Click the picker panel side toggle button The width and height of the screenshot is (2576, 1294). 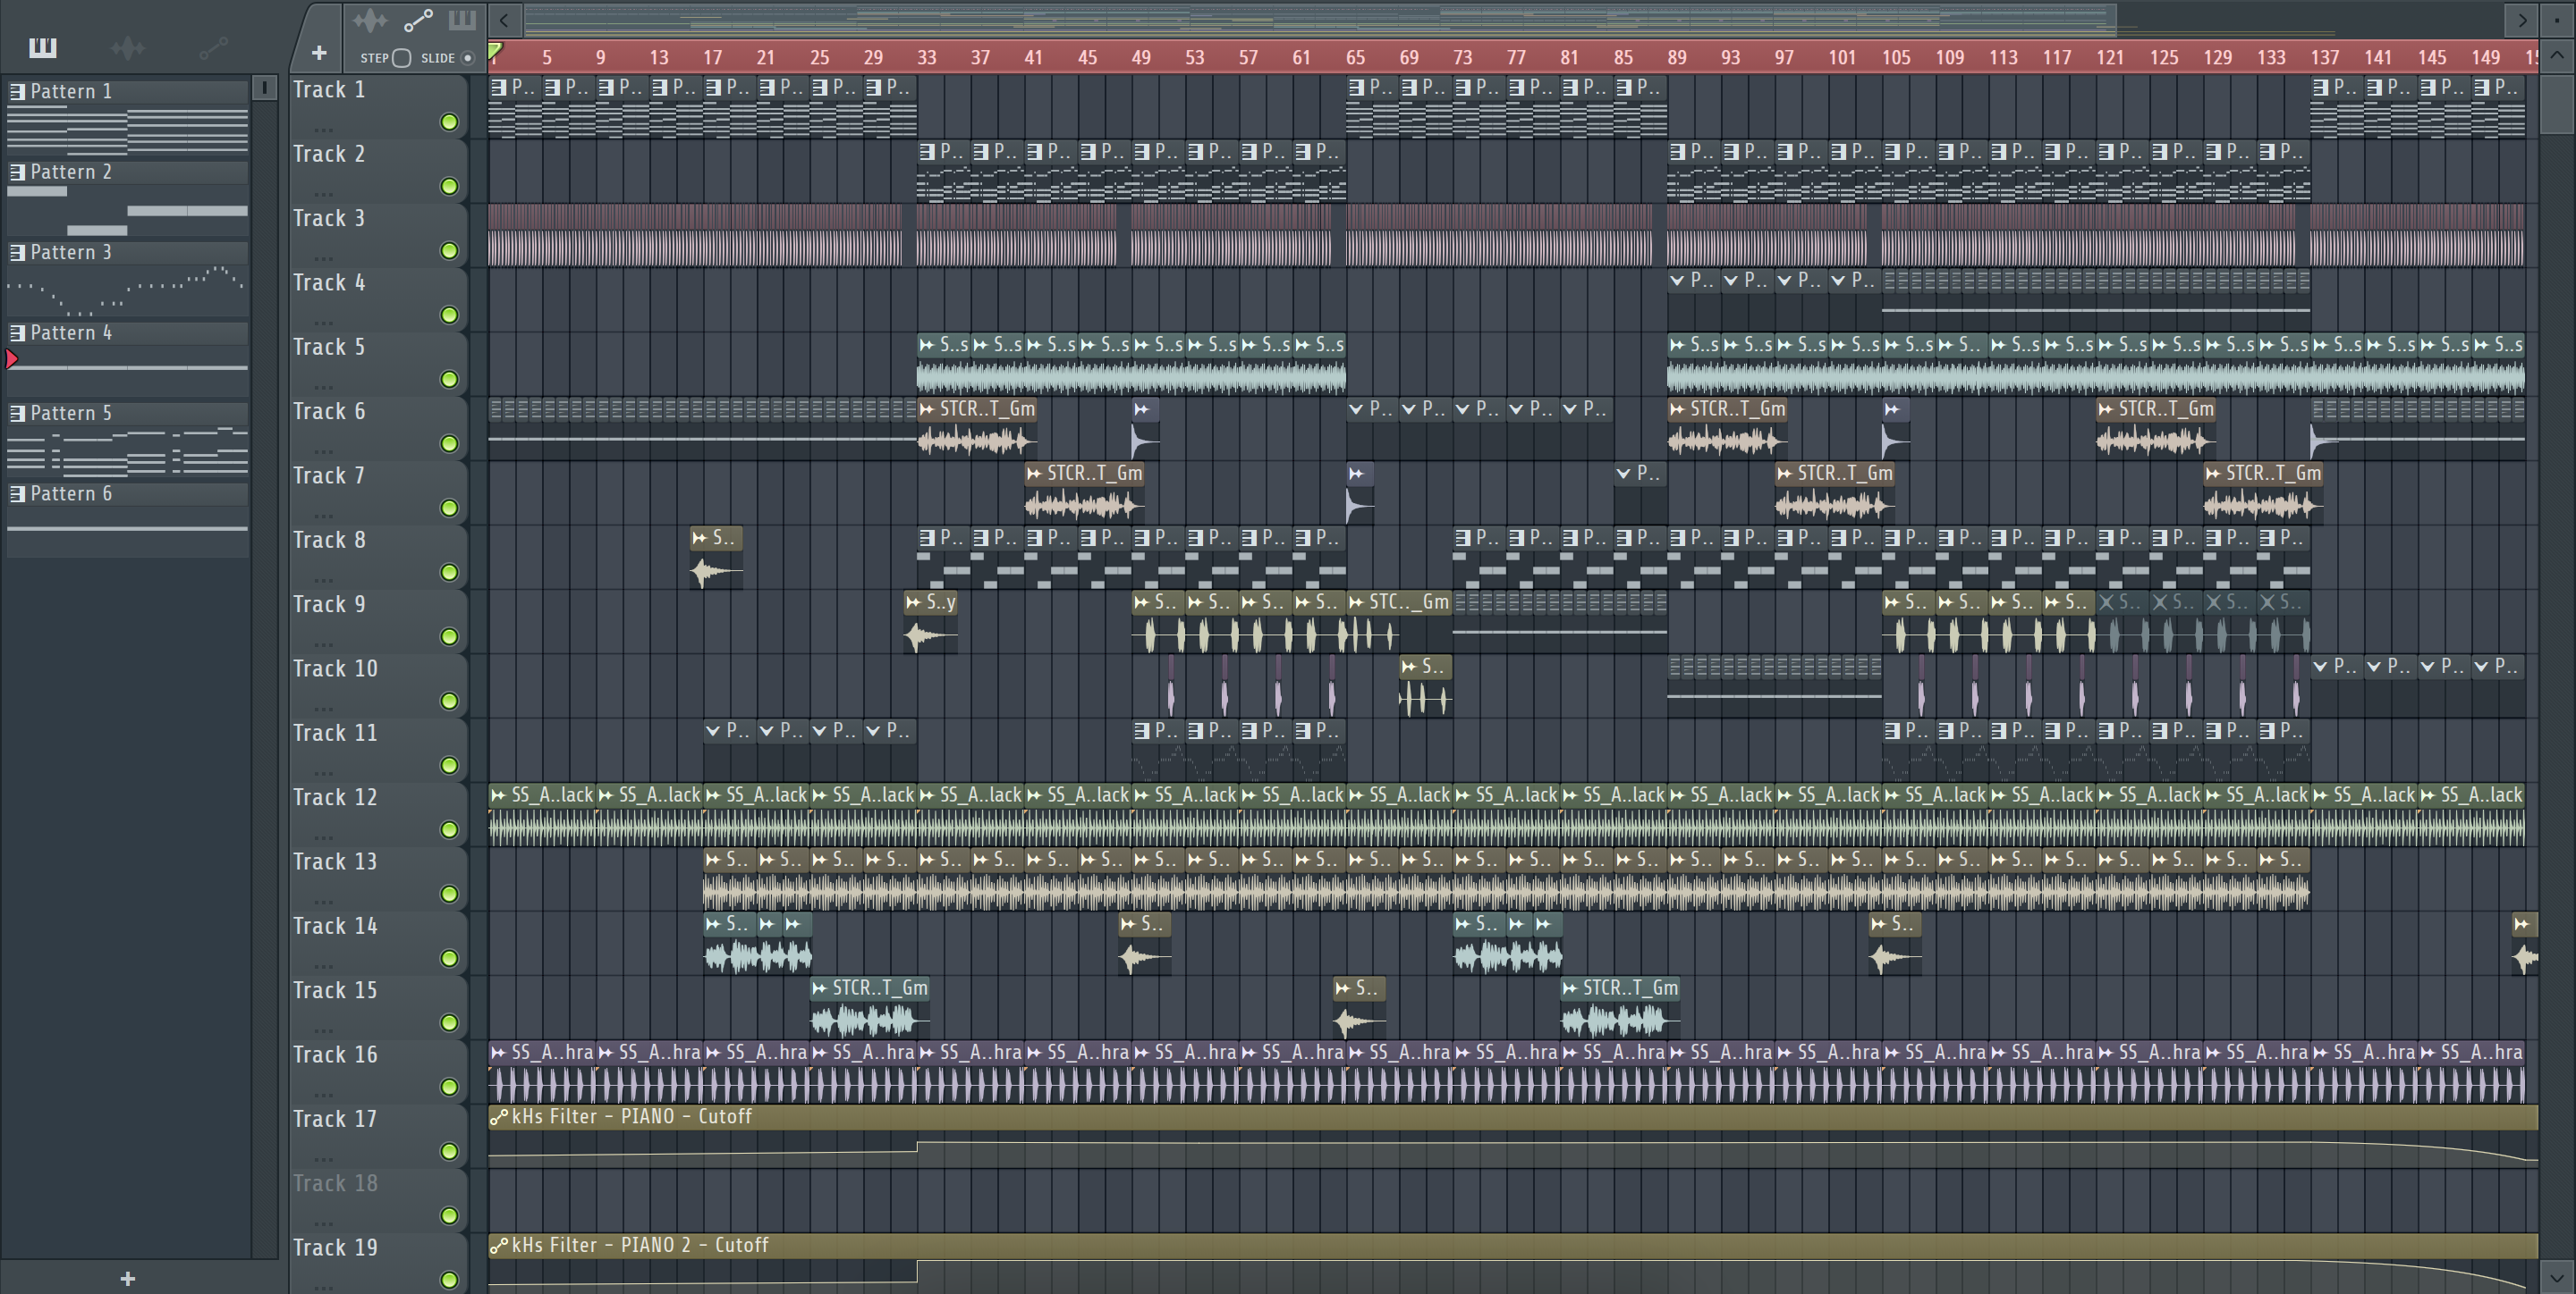point(264,88)
